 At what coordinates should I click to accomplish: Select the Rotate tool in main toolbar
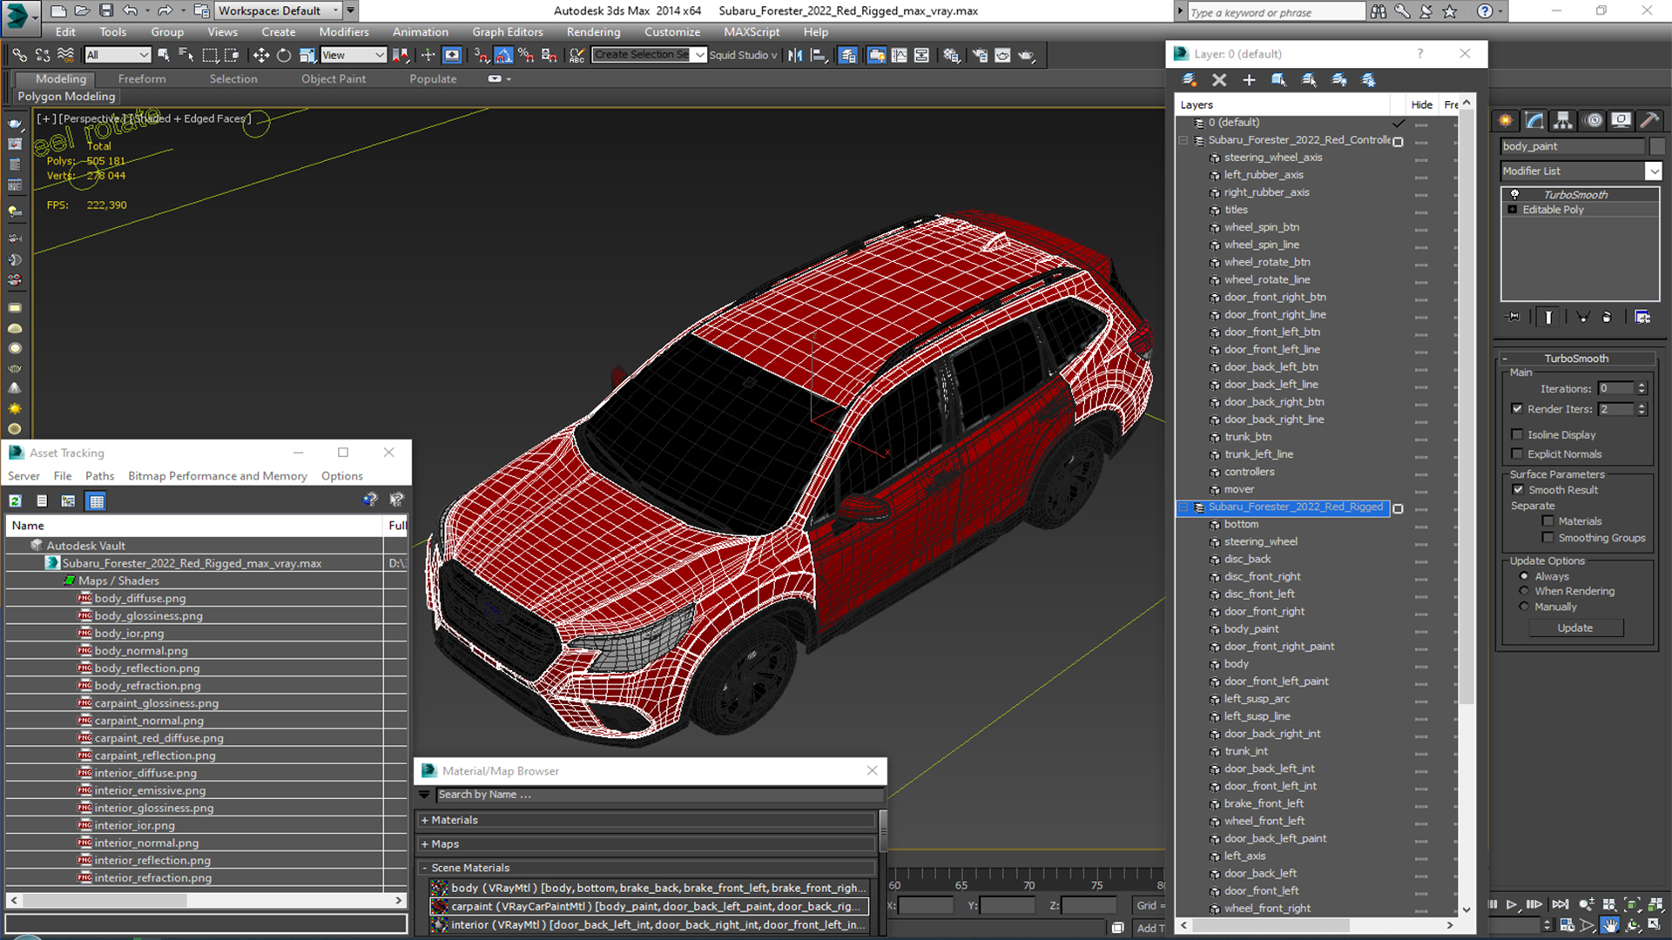(x=284, y=55)
